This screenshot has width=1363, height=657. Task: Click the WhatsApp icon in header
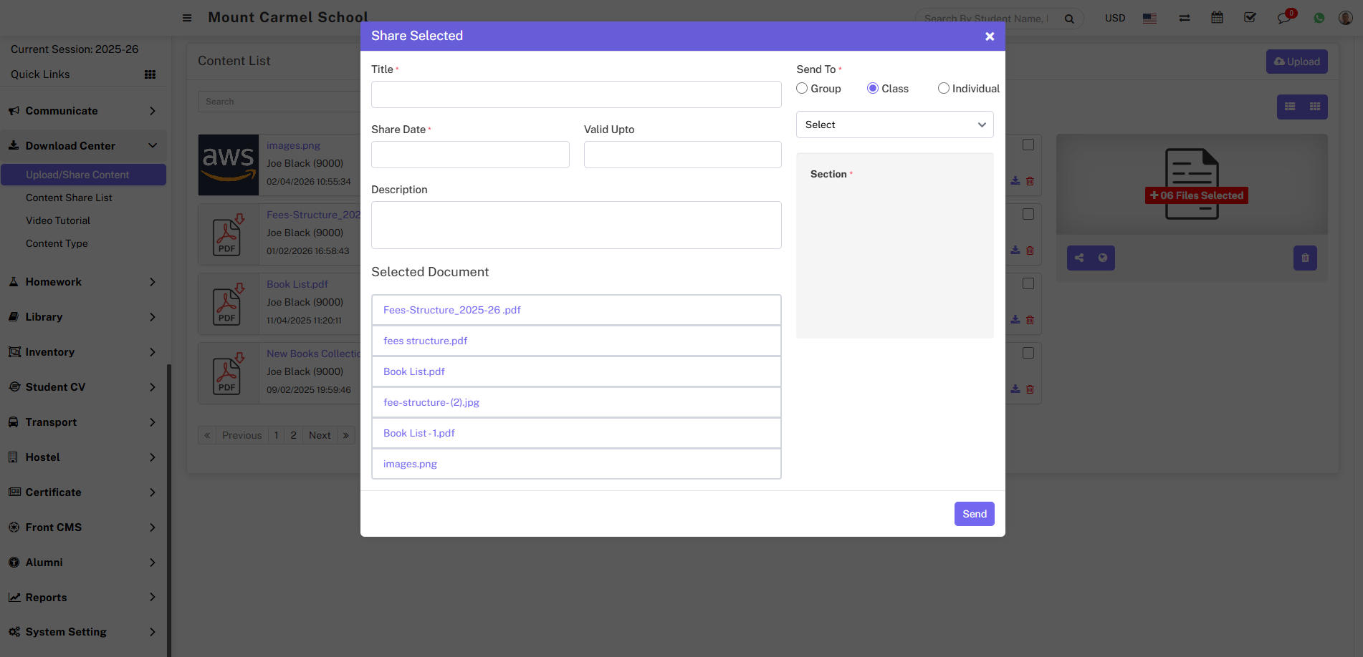pos(1319,18)
